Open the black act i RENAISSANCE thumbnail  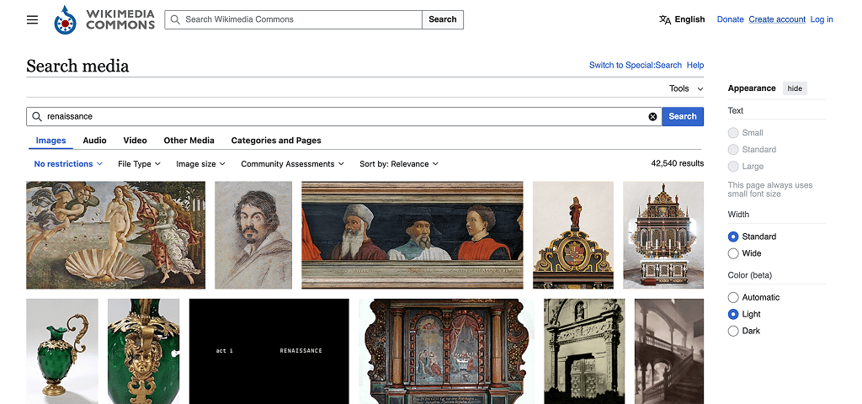(269, 351)
